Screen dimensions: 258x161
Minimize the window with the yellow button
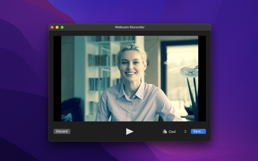click(57, 27)
